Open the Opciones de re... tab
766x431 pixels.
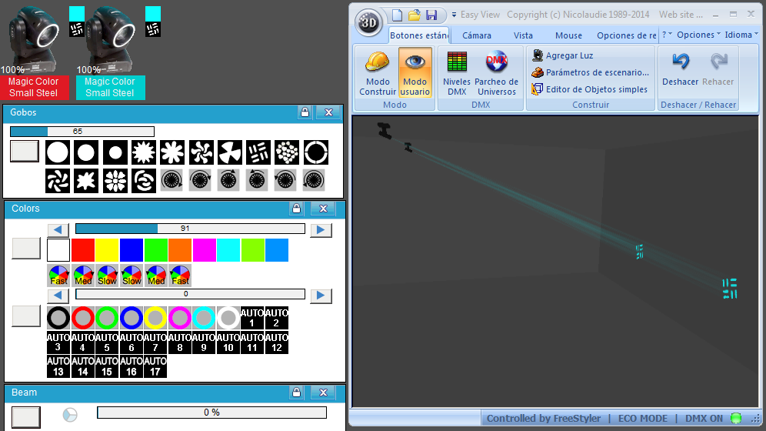tap(627, 35)
